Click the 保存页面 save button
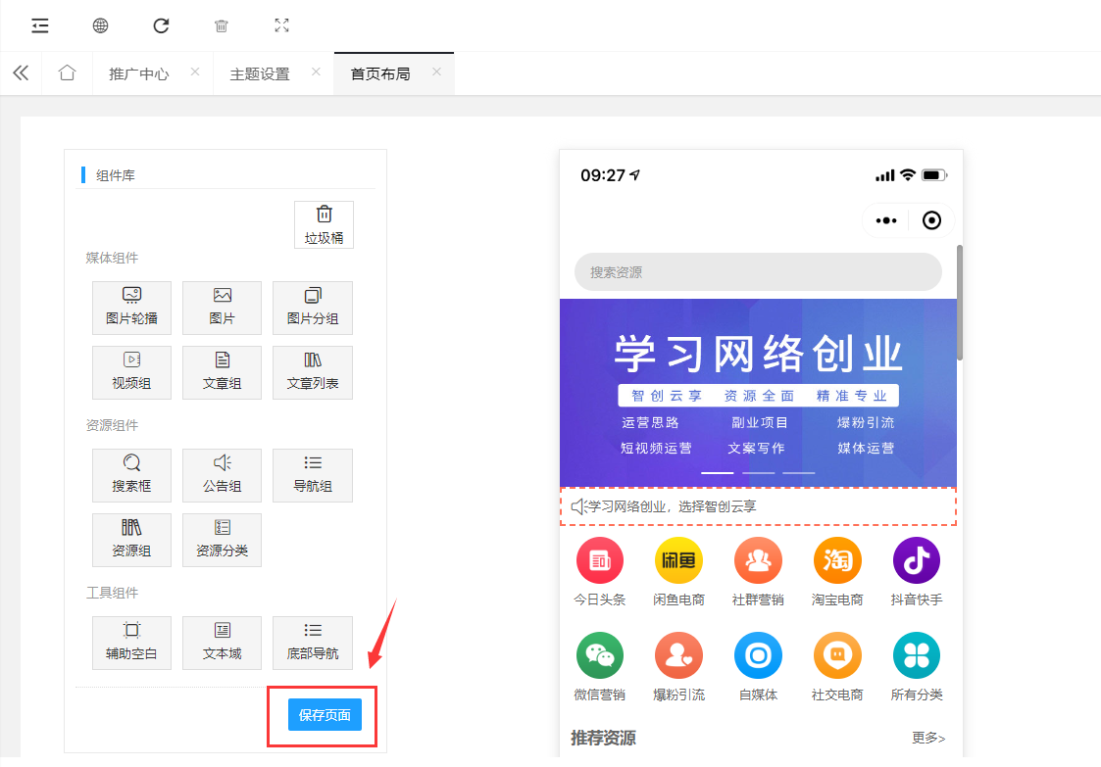This screenshot has height=767, width=1101. 325,714
